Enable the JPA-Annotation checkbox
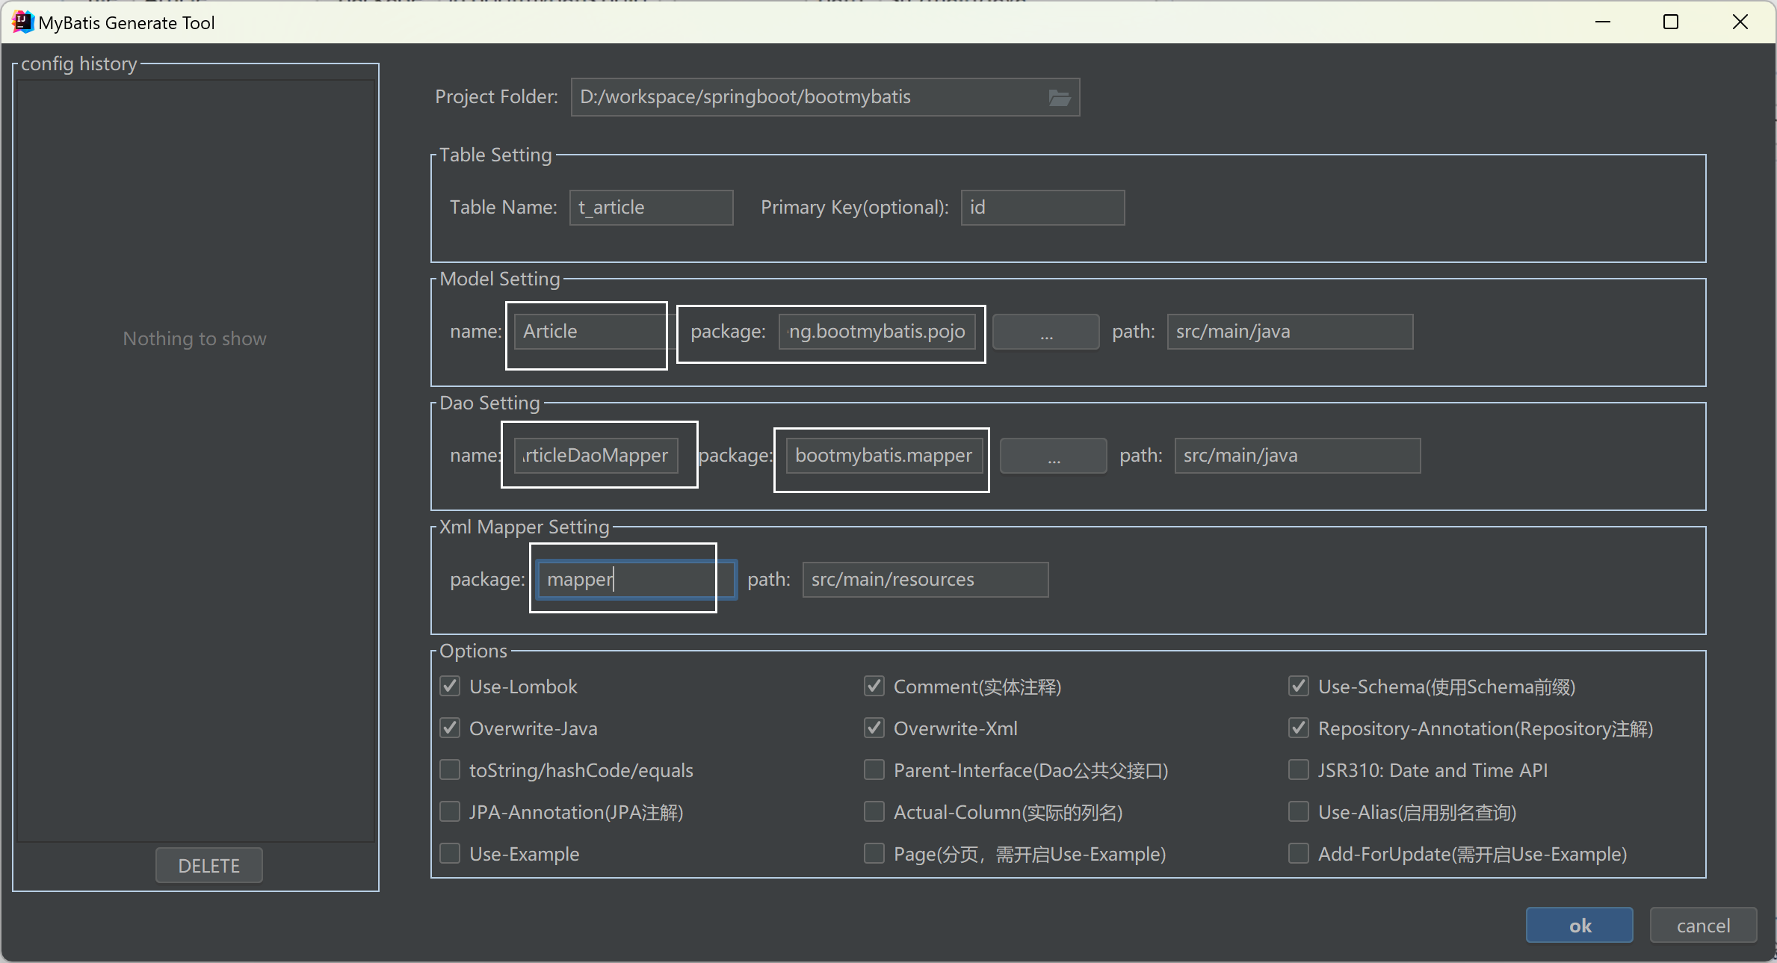Screen dimensions: 1777x963 450,811
